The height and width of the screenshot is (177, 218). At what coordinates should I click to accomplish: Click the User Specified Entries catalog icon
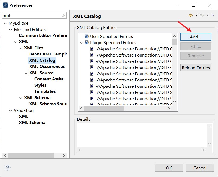(87, 36)
